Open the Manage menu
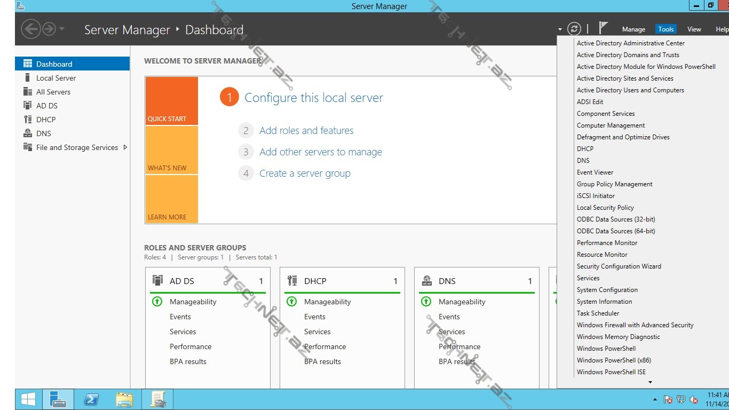729x410 pixels. (633, 29)
